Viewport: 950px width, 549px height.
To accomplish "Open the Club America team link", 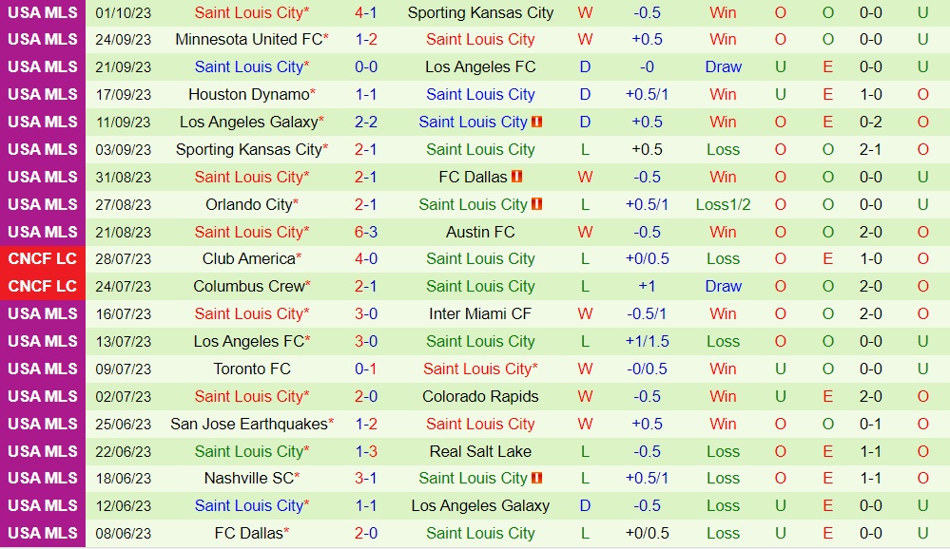I will [249, 258].
